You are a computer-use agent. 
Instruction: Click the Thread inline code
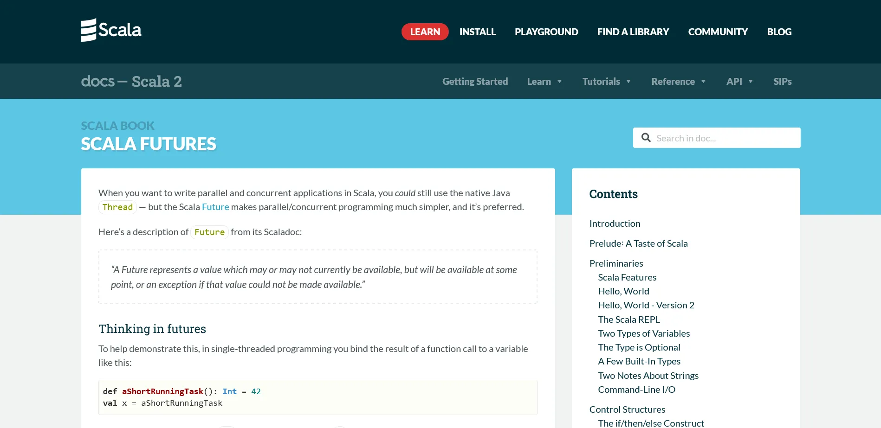pyautogui.click(x=117, y=207)
